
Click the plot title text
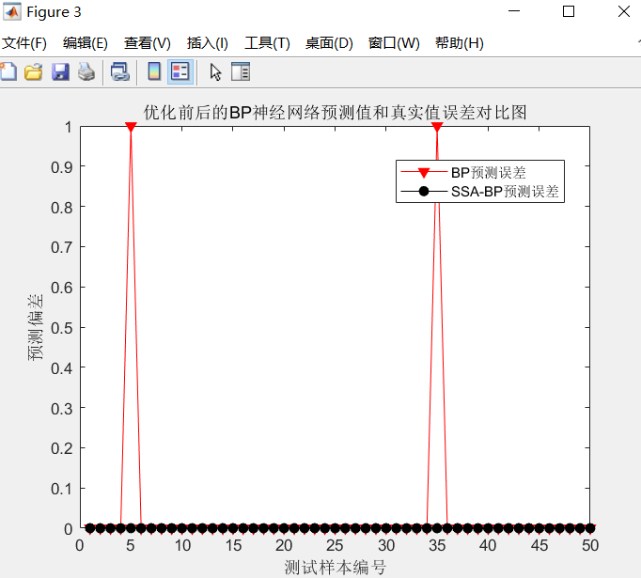335,113
